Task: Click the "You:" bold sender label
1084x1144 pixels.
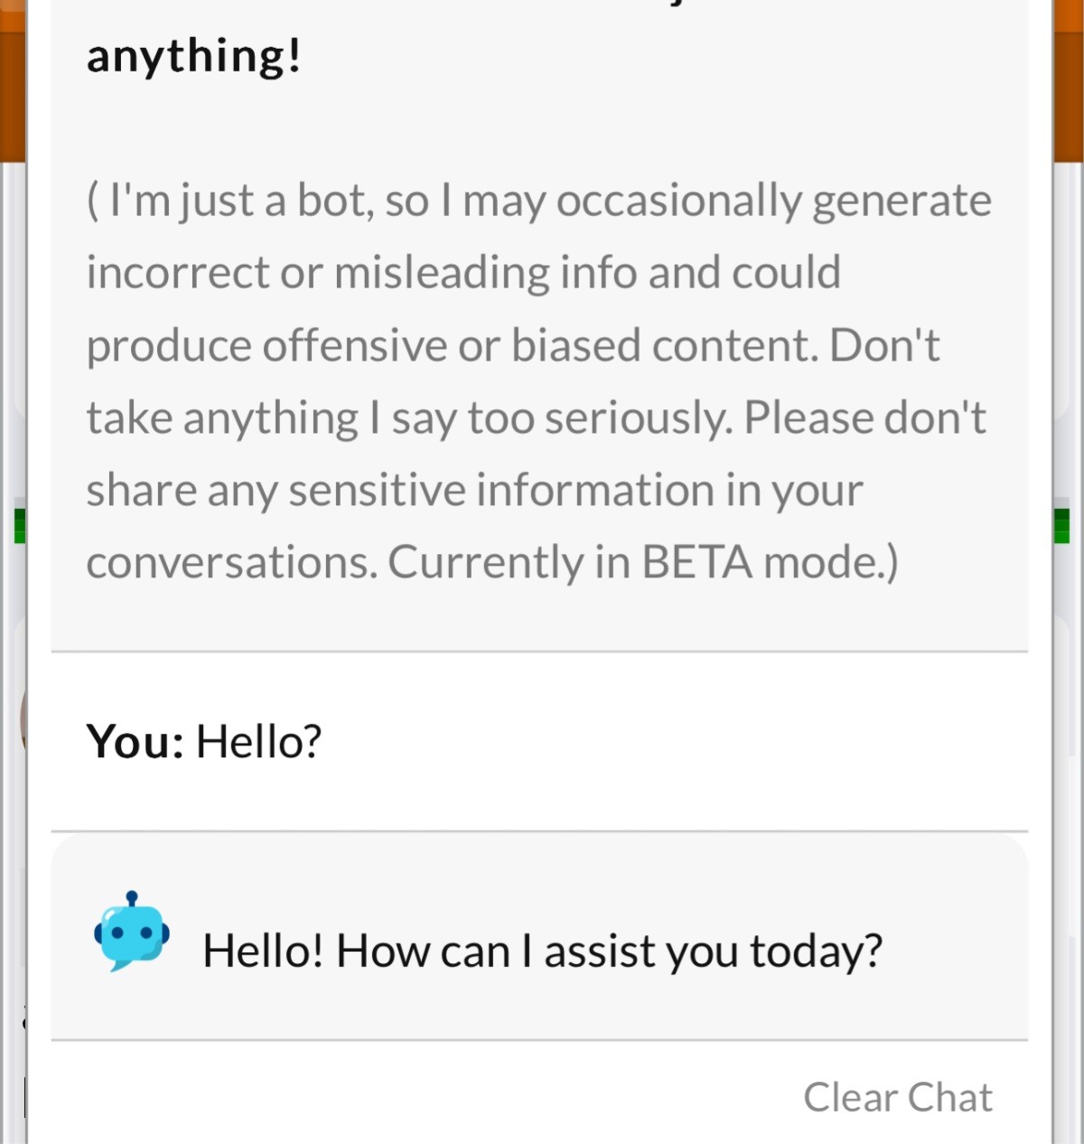Action: pyautogui.click(x=135, y=742)
